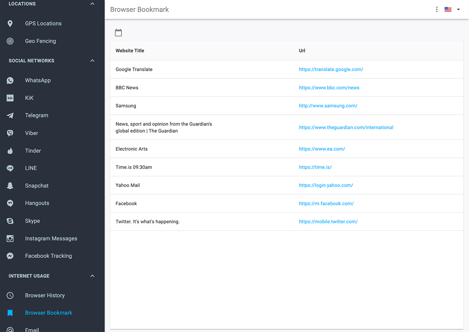The height and width of the screenshot is (332, 469).
Task: Collapse the Locations section chevron
Action: tap(92, 4)
